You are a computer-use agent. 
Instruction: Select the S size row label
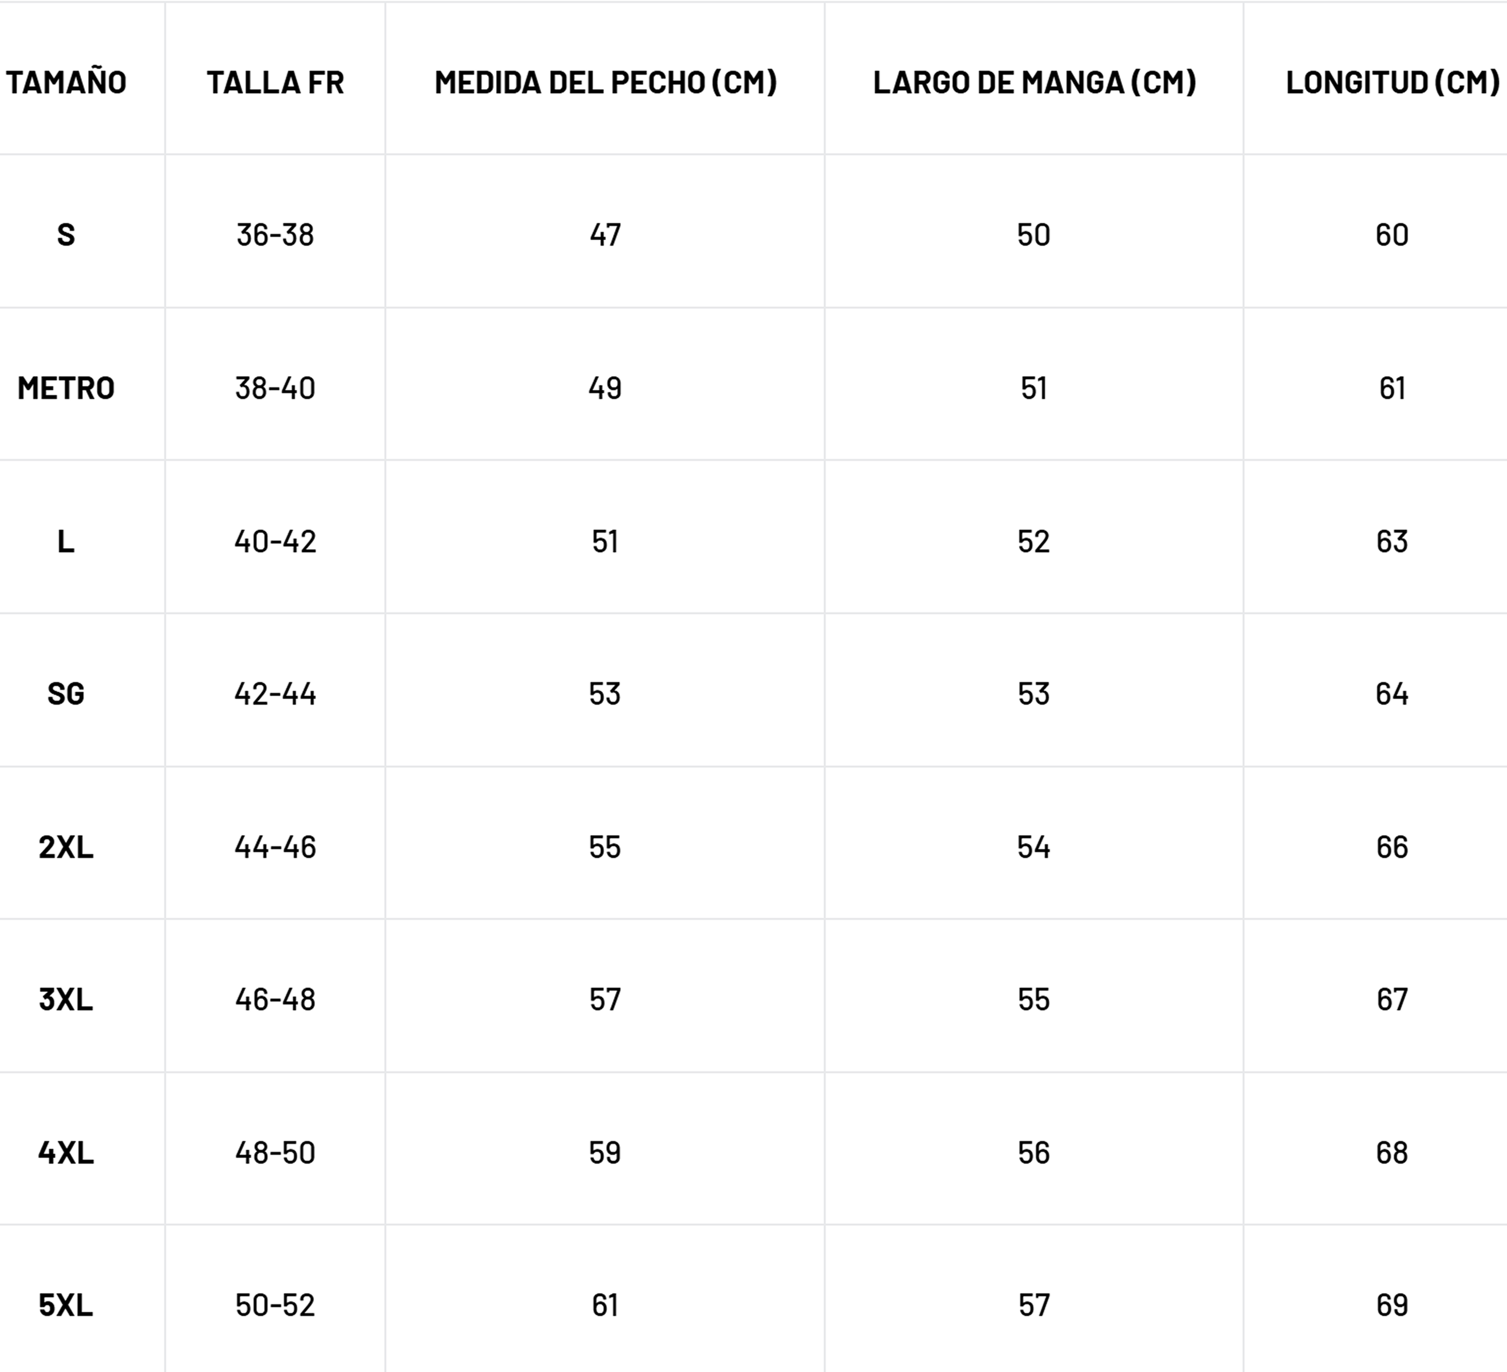click(x=66, y=234)
